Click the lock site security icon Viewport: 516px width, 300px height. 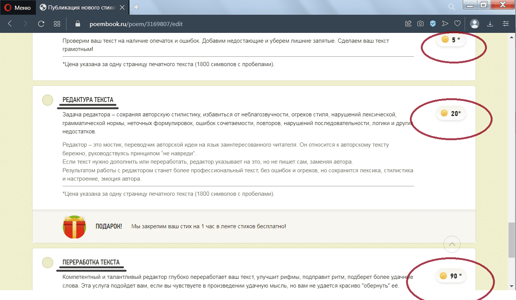click(x=78, y=24)
